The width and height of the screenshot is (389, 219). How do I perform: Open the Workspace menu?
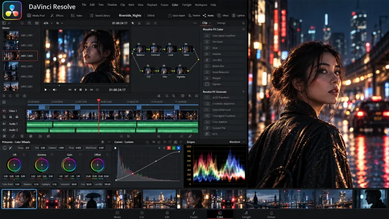click(x=201, y=5)
